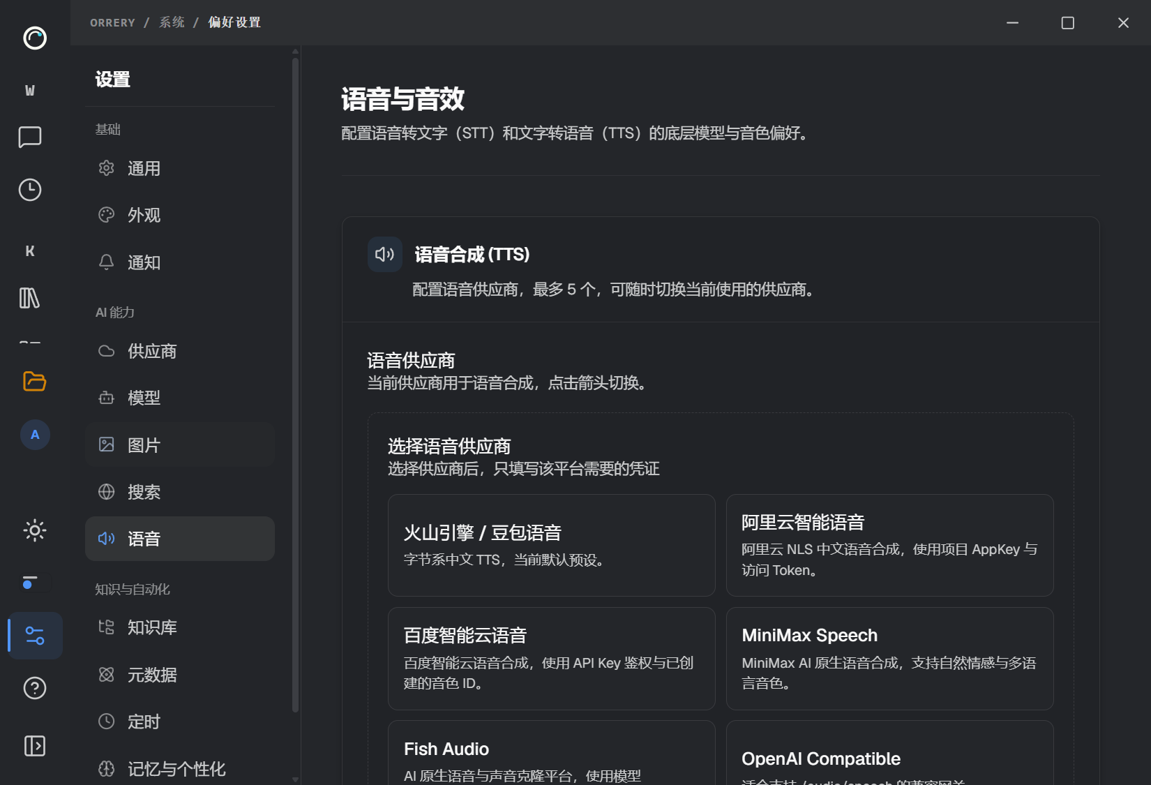Click the settings list scroll up arrow

point(296,51)
